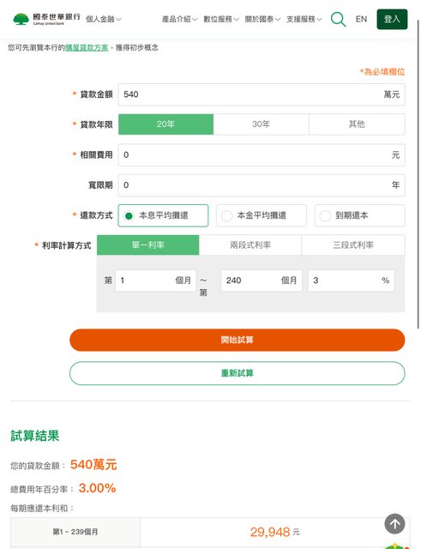This screenshot has width=421, height=549.
Task: Click the orange 開始試算 button
Action: pos(238,340)
